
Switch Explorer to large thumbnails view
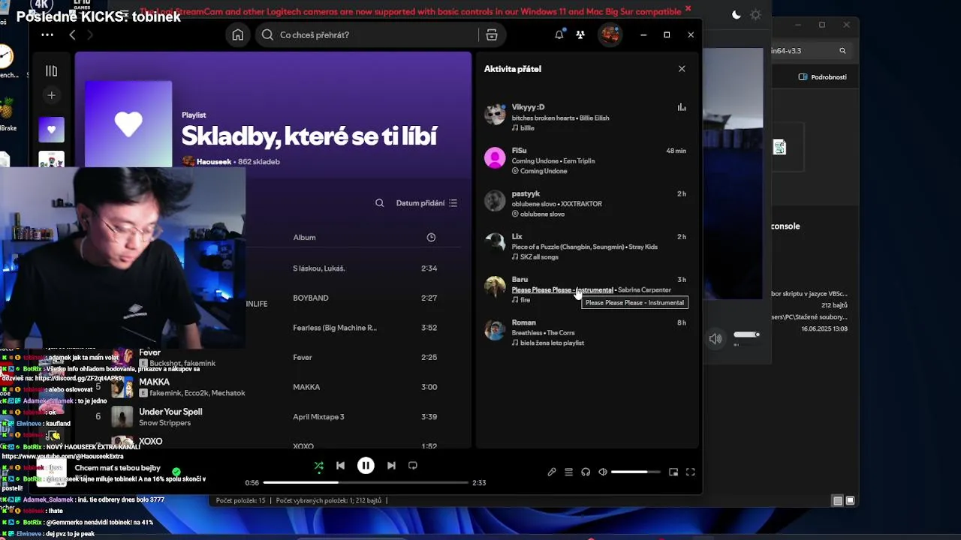pos(851,501)
